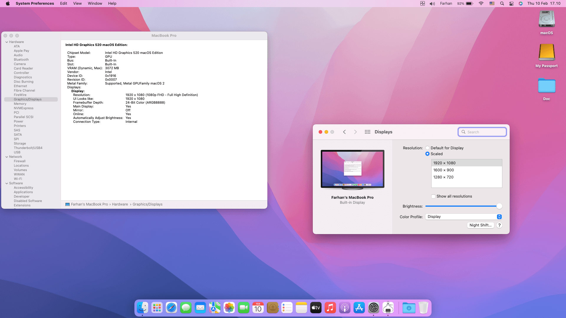Viewport: 566px width, 318px height.
Task: Select the 1600 × 900 resolution
Action: tap(467, 170)
